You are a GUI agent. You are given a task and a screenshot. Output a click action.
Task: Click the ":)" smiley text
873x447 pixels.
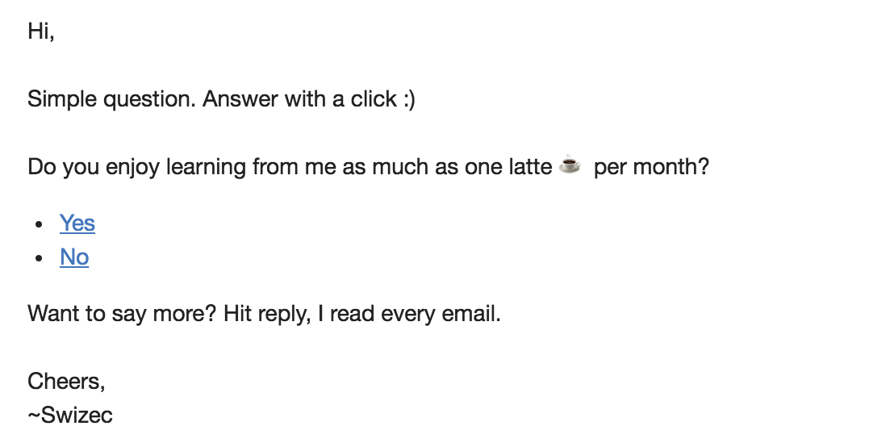point(409,99)
